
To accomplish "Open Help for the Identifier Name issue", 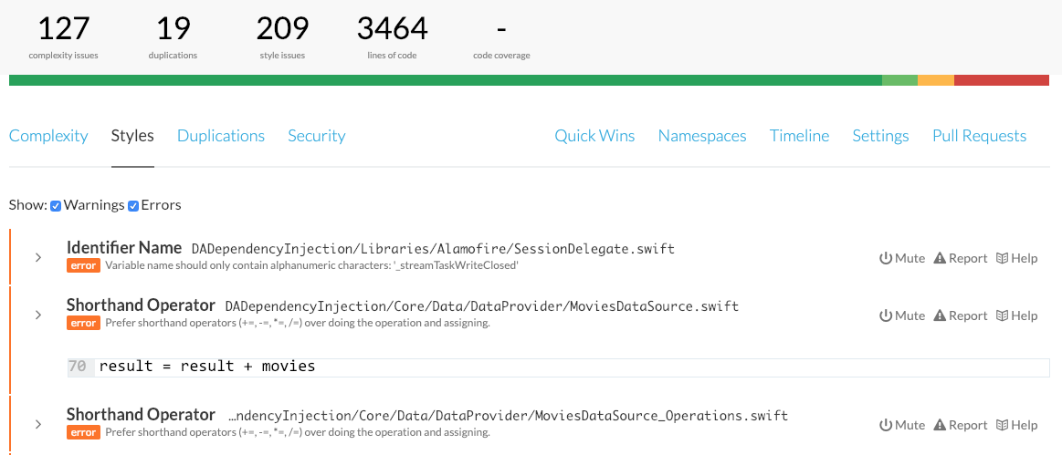I will pyautogui.click(x=1016, y=258).
